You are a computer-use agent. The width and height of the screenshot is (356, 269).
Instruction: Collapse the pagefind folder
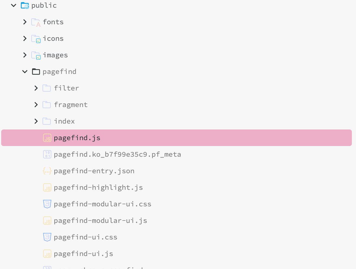[x=25, y=71]
